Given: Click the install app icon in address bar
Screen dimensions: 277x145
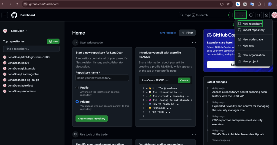Looking at the screenshot, I should (222, 4).
